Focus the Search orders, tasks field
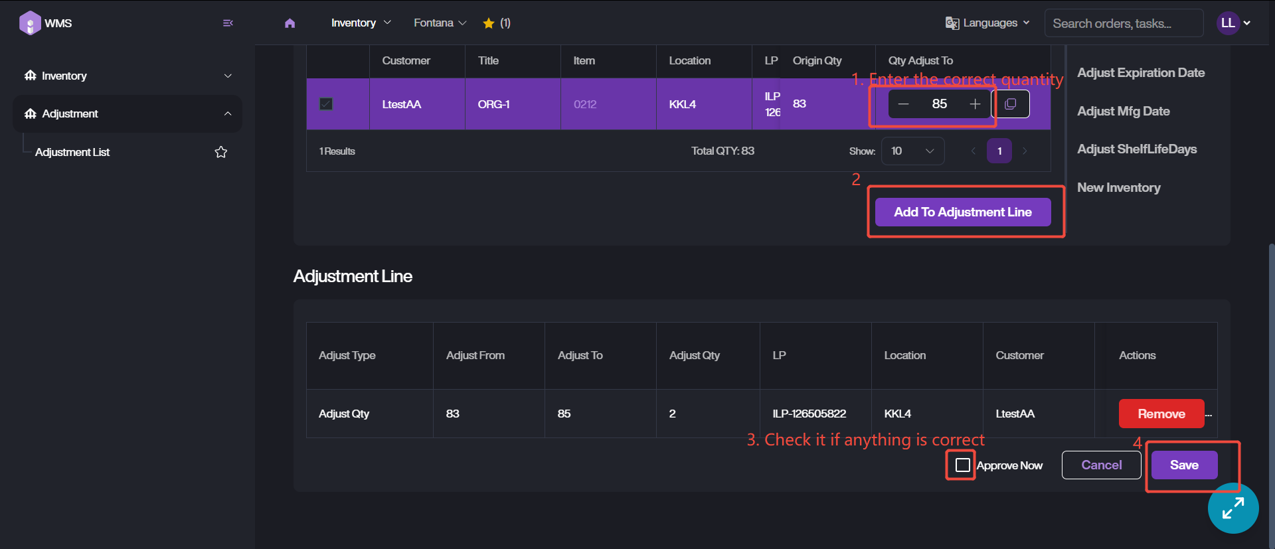Screen dimensions: 1275x549 tap(1123, 23)
